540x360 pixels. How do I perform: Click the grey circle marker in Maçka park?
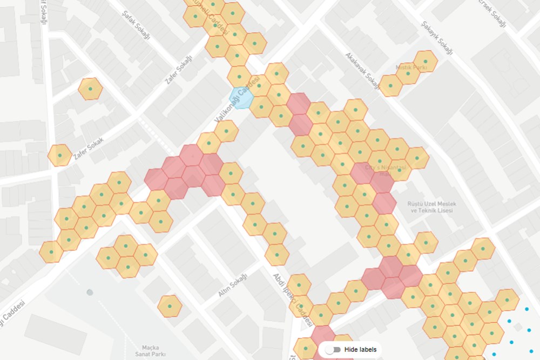click(90, 292)
